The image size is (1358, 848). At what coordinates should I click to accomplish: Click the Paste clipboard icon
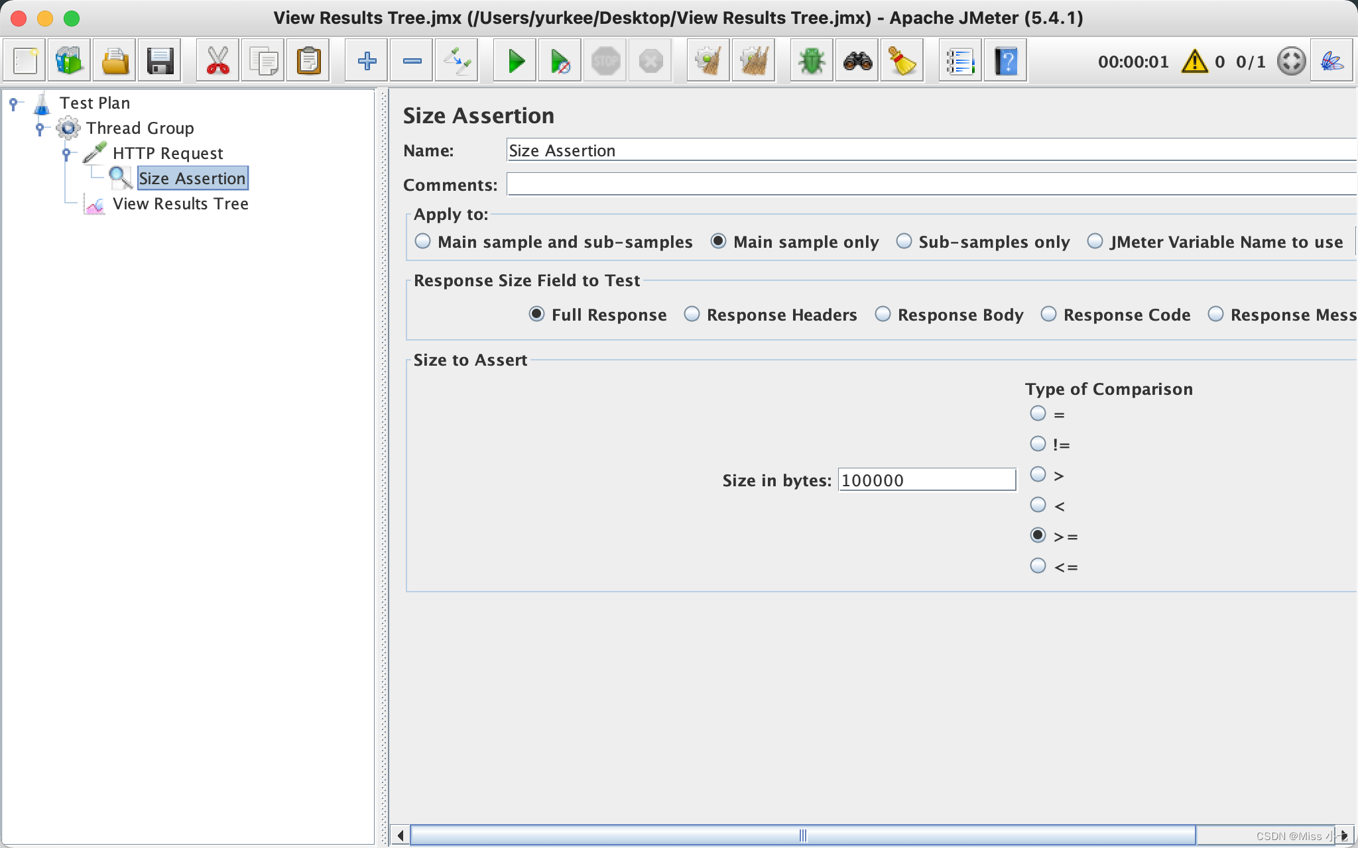coord(308,61)
